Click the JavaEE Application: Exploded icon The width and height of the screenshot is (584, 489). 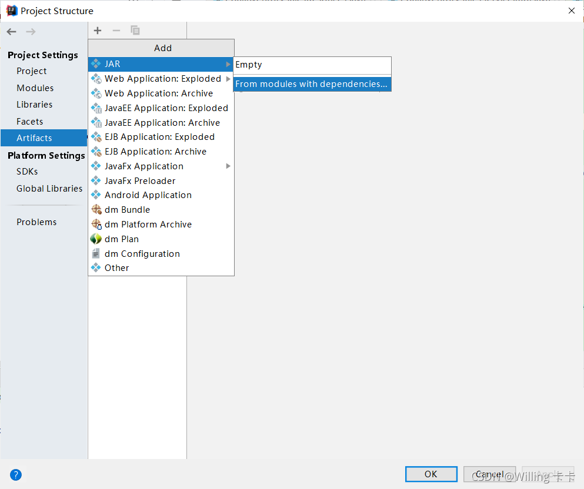(x=96, y=108)
